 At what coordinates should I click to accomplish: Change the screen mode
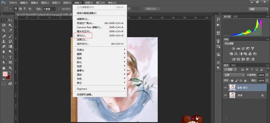point(10,84)
